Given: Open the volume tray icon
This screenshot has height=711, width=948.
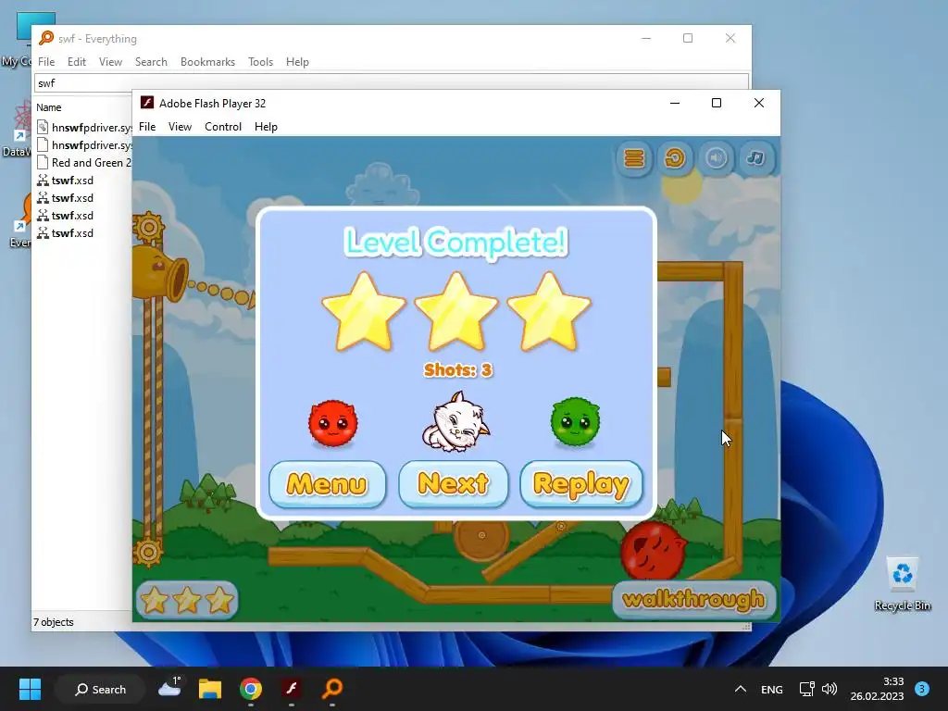Looking at the screenshot, I should [829, 689].
